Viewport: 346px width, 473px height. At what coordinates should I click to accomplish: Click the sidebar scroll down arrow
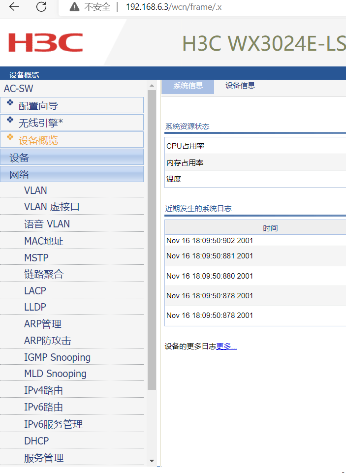(152, 461)
